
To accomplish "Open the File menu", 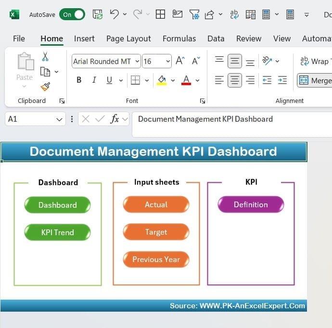I will pos(19,38).
